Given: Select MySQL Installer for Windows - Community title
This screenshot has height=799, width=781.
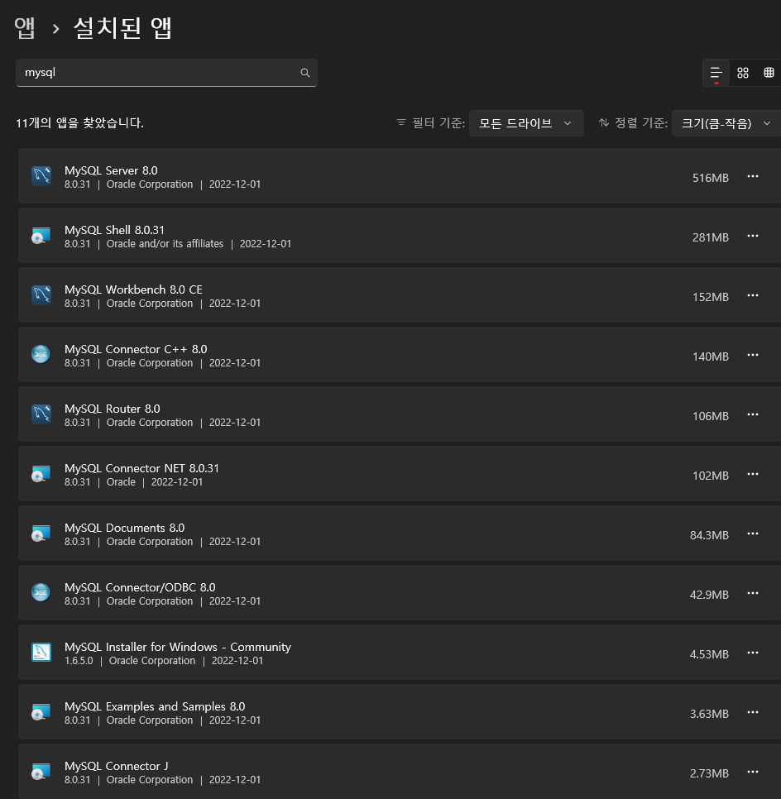Looking at the screenshot, I should click(x=178, y=647).
